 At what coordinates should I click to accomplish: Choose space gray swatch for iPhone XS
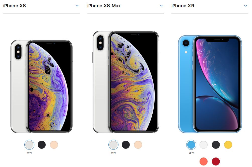coord(42,145)
